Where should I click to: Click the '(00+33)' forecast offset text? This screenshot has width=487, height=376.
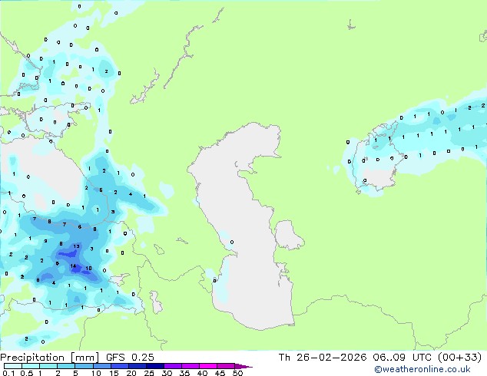[459, 358]
